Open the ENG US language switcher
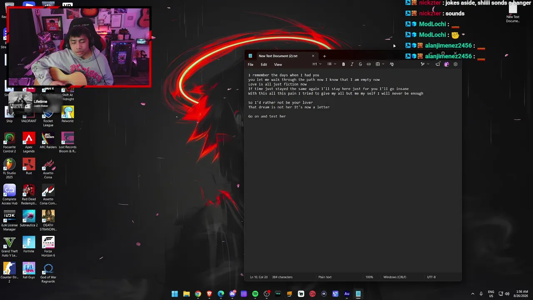The width and height of the screenshot is (533, 300). coord(491,294)
